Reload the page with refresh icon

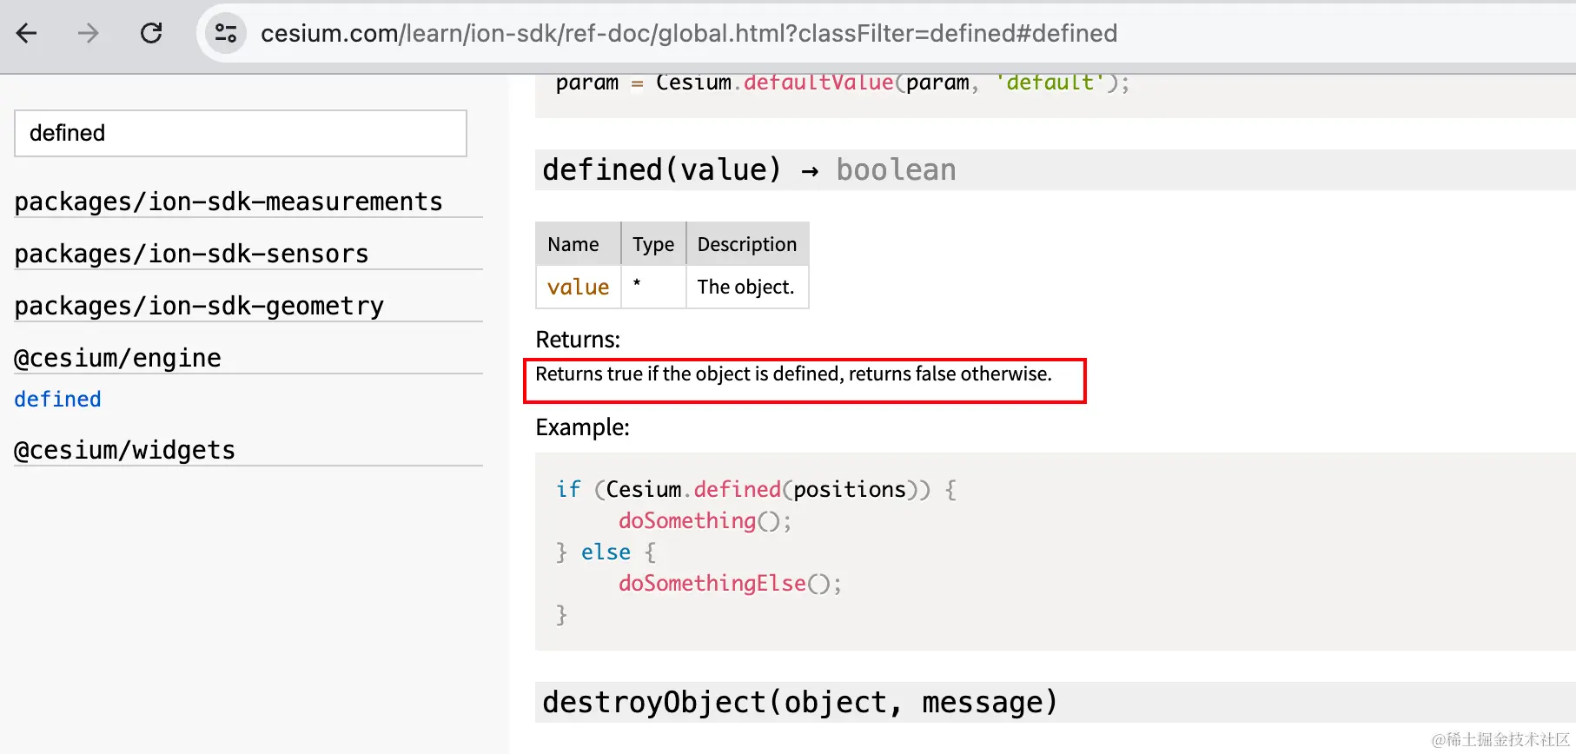point(151,33)
